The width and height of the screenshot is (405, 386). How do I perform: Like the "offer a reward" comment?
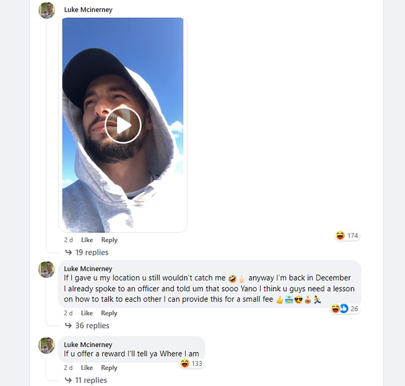pyautogui.click(x=87, y=368)
